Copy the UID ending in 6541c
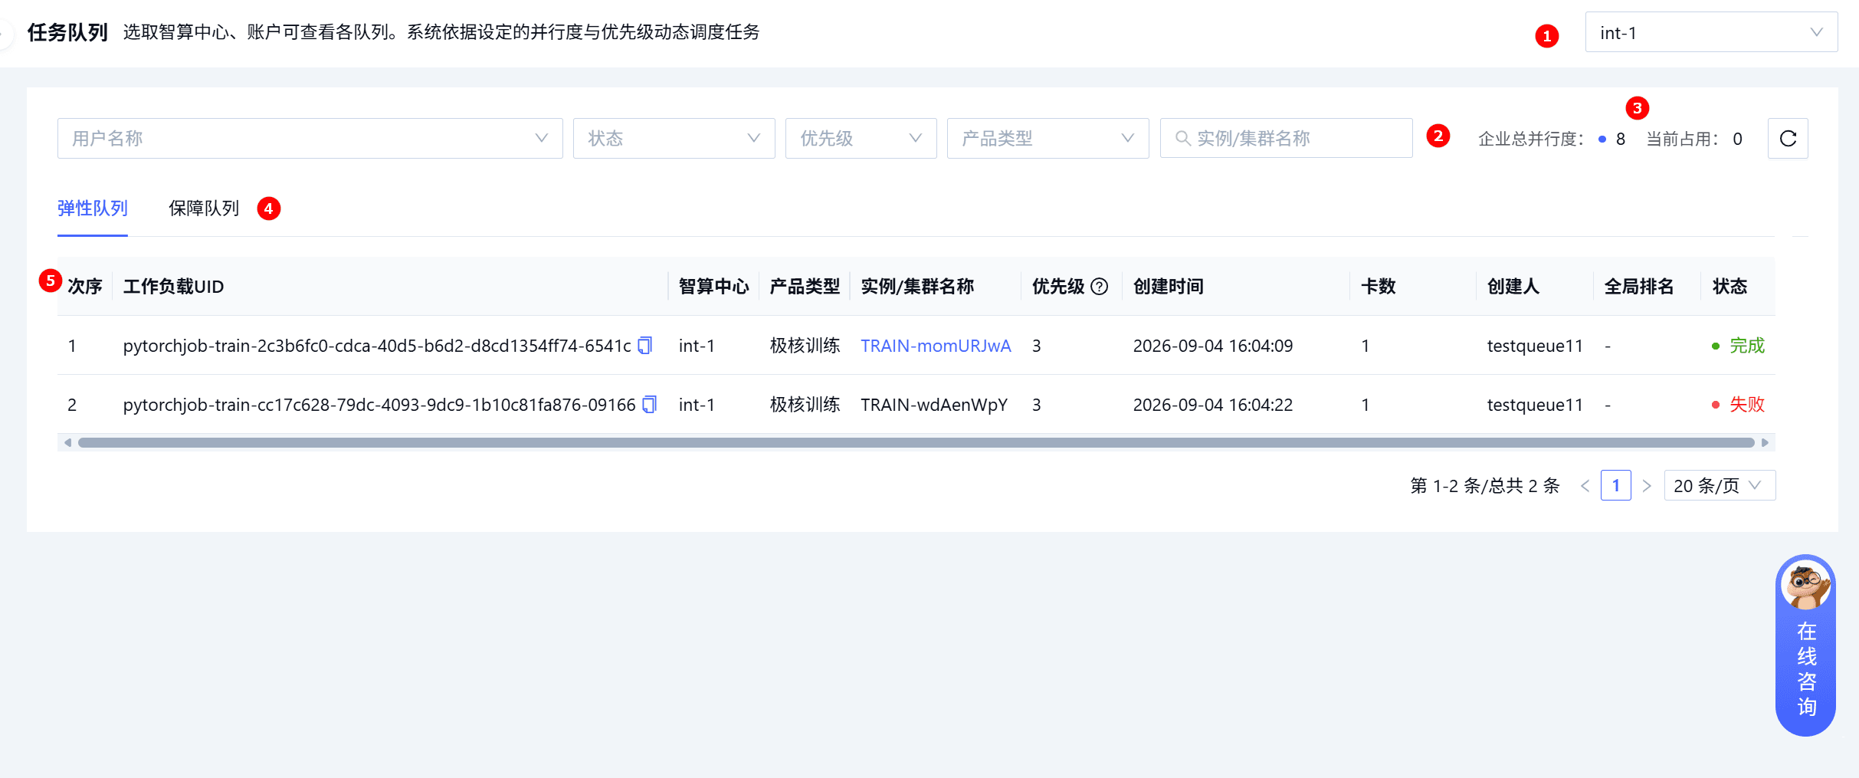This screenshot has width=1859, height=778. (645, 346)
